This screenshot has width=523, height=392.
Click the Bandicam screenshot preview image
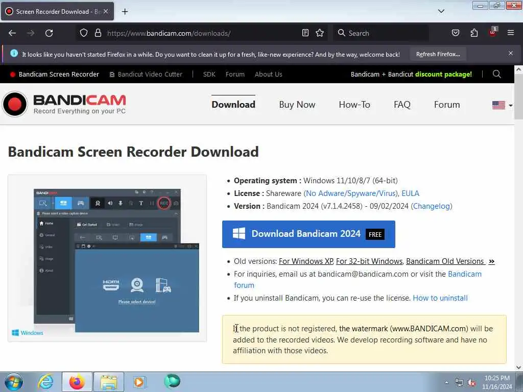(107, 258)
